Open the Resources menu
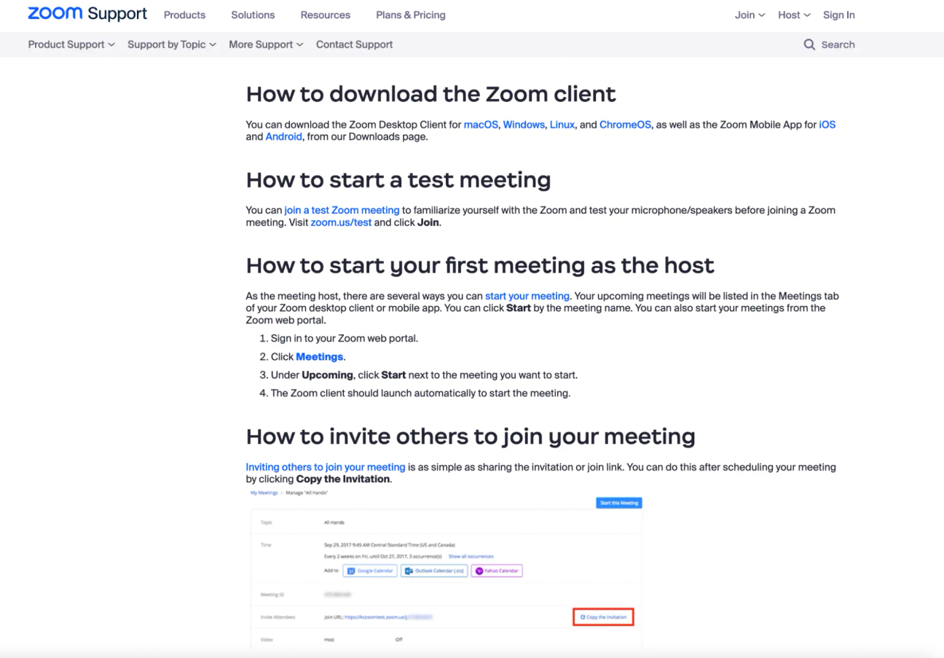 [x=325, y=15]
